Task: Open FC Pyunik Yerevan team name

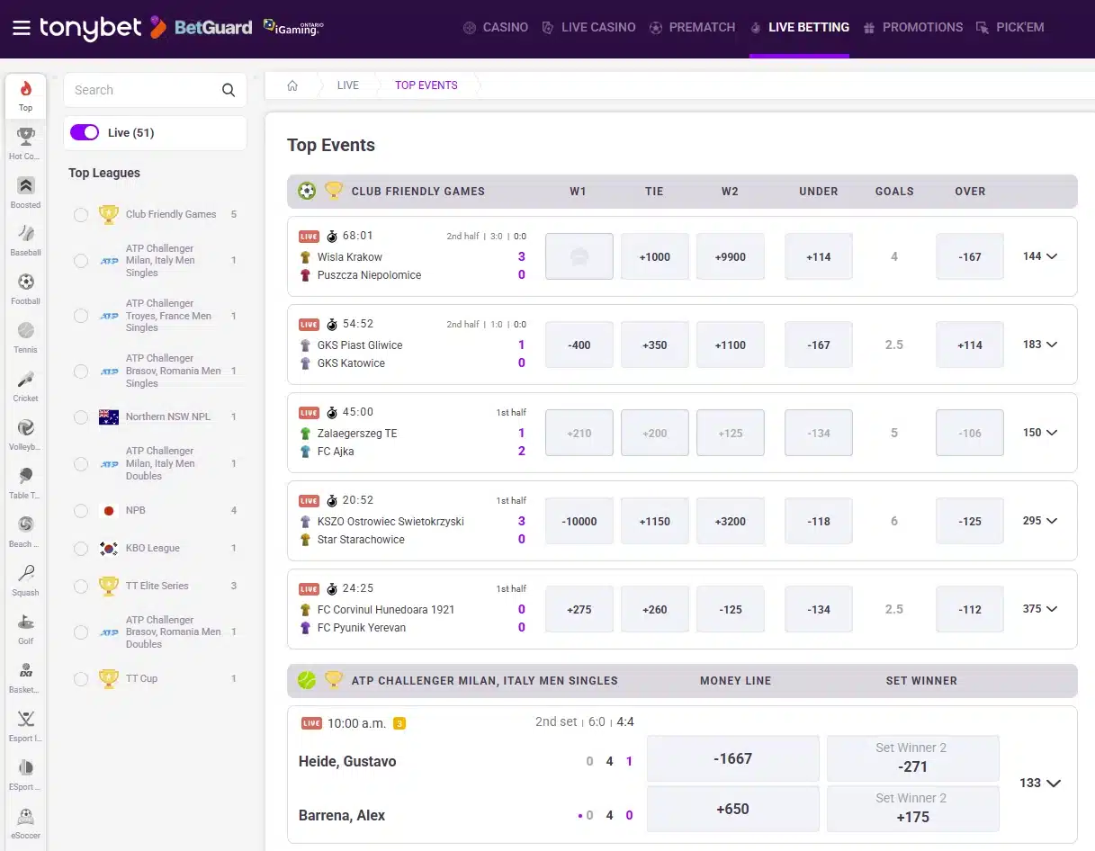Action: click(362, 628)
